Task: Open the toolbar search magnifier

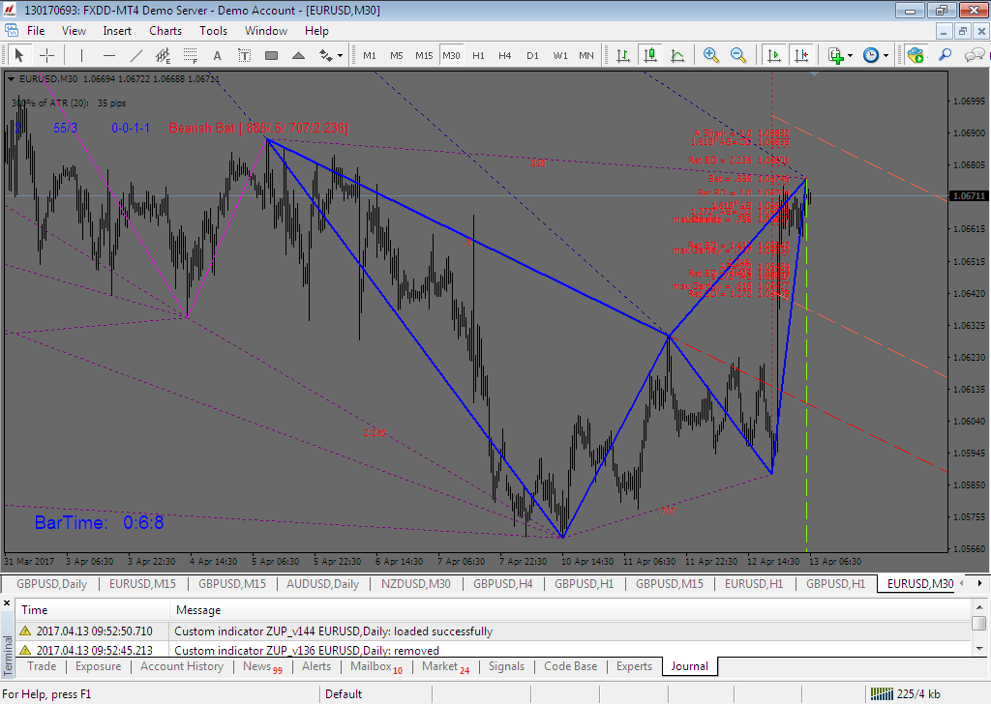Action: (945, 55)
